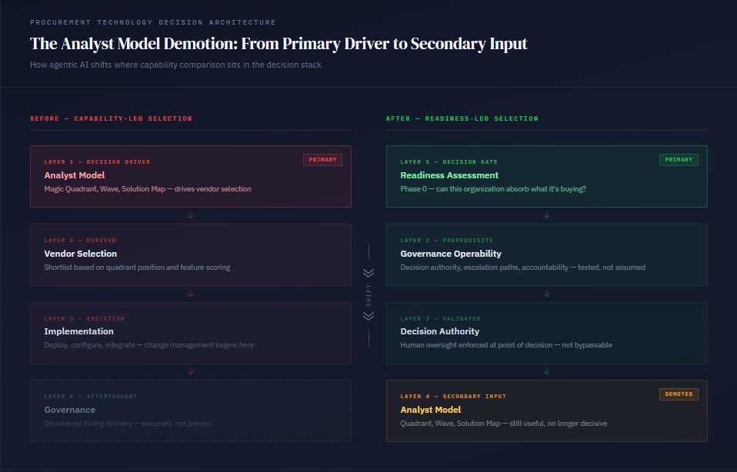Click the red arrow between Vendor Selection and Implementation

point(191,294)
